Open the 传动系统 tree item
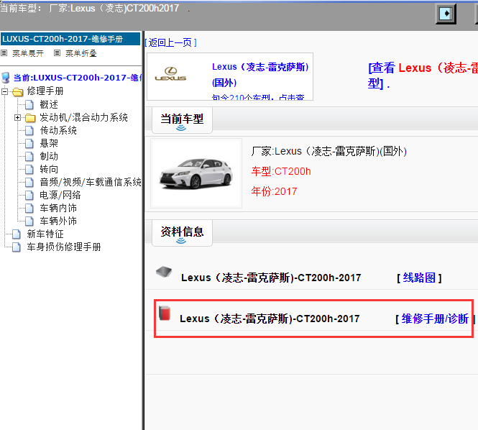 58,131
